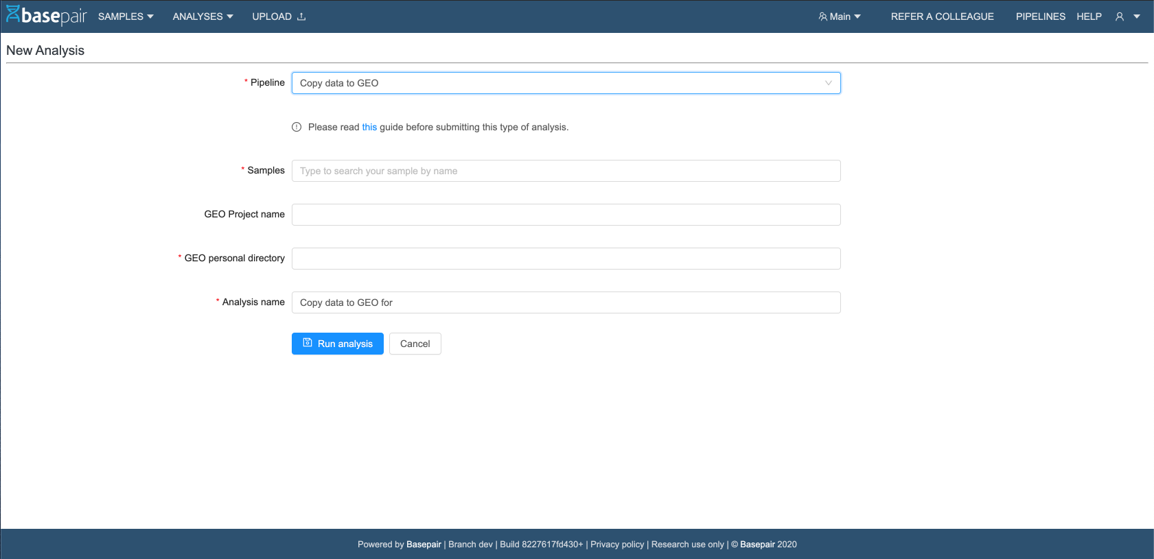The image size is (1154, 559).
Task: Go to PIPELINES page
Action: pos(1040,16)
